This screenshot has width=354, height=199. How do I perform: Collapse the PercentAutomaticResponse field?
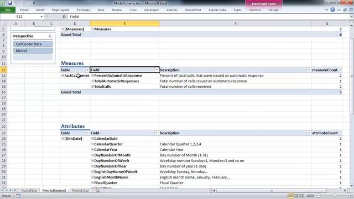[92, 76]
